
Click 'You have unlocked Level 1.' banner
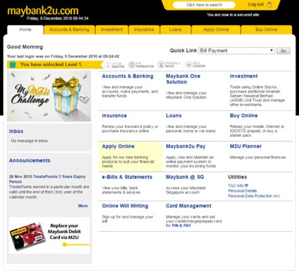click(55, 64)
